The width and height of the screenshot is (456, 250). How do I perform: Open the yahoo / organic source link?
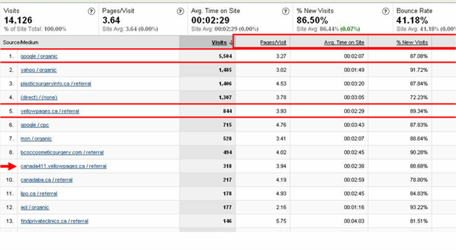point(39,70)
